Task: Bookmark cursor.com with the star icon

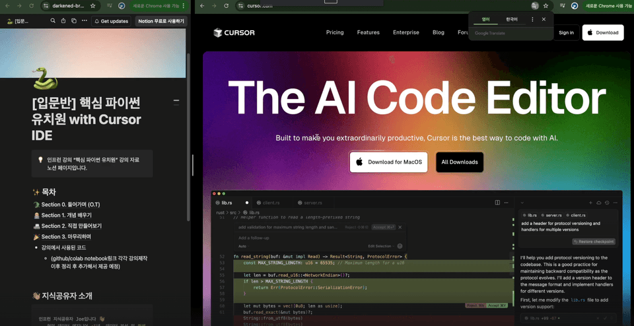Action: [546, 6]
